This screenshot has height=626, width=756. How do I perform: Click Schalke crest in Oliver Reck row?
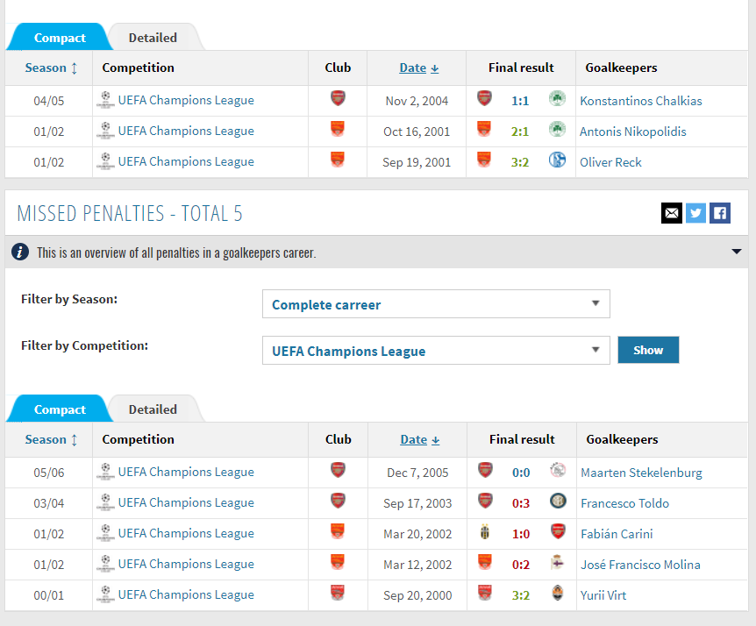tap(557, 161)
